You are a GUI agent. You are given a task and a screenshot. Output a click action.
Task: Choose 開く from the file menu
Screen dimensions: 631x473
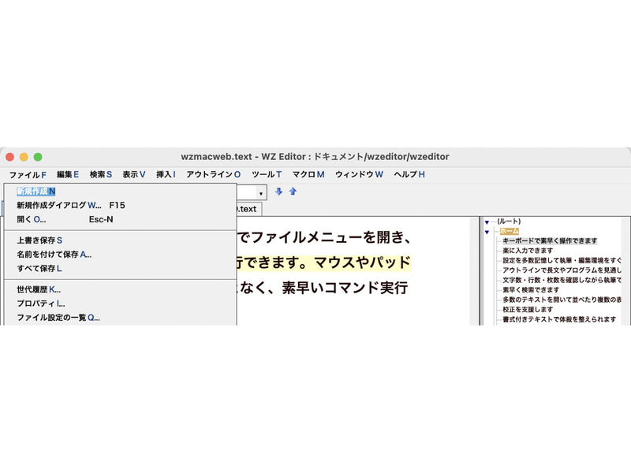[120, 219]
